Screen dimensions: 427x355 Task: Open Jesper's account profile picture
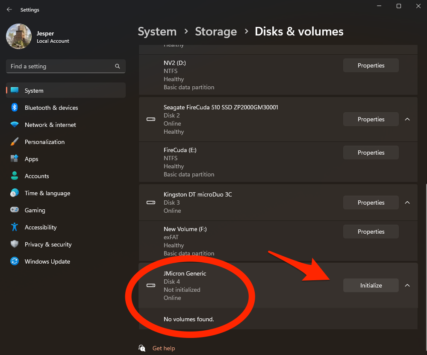coord(19,36)
